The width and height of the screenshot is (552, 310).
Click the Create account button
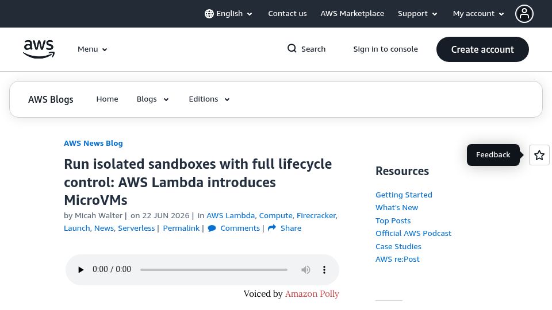482,49
